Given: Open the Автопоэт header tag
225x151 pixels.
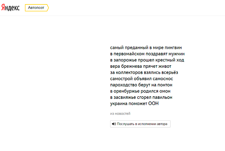Looking at the screenshot, I should tap(36, 8).
